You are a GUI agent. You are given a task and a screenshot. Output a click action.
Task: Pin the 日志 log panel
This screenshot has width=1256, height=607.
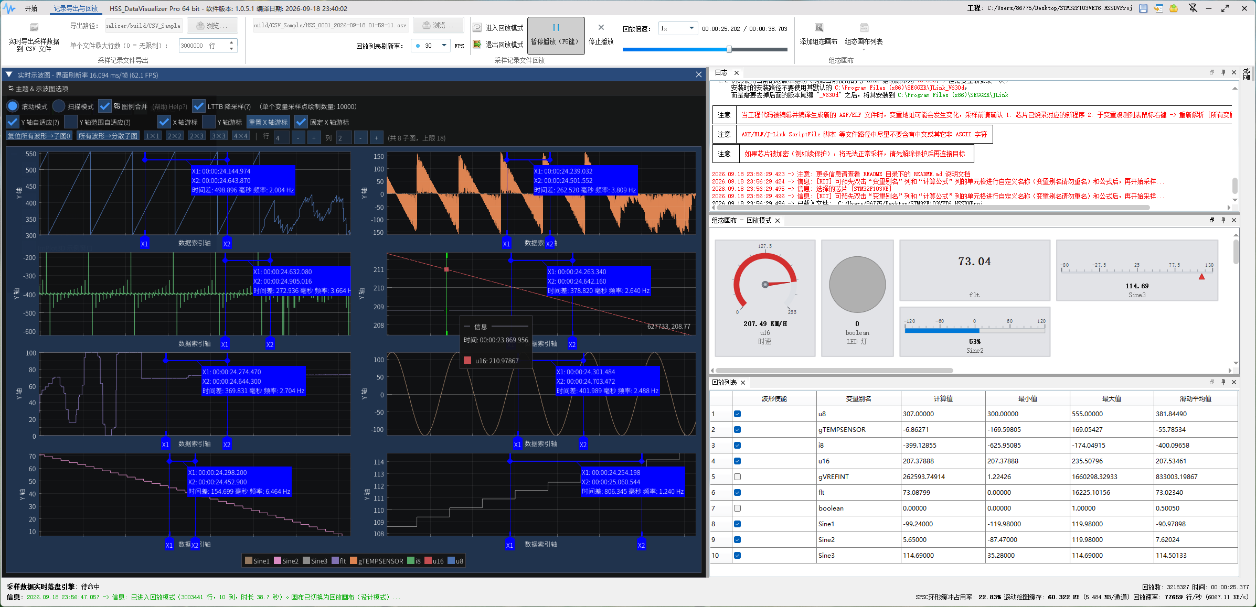click(x=1223, y=72)
